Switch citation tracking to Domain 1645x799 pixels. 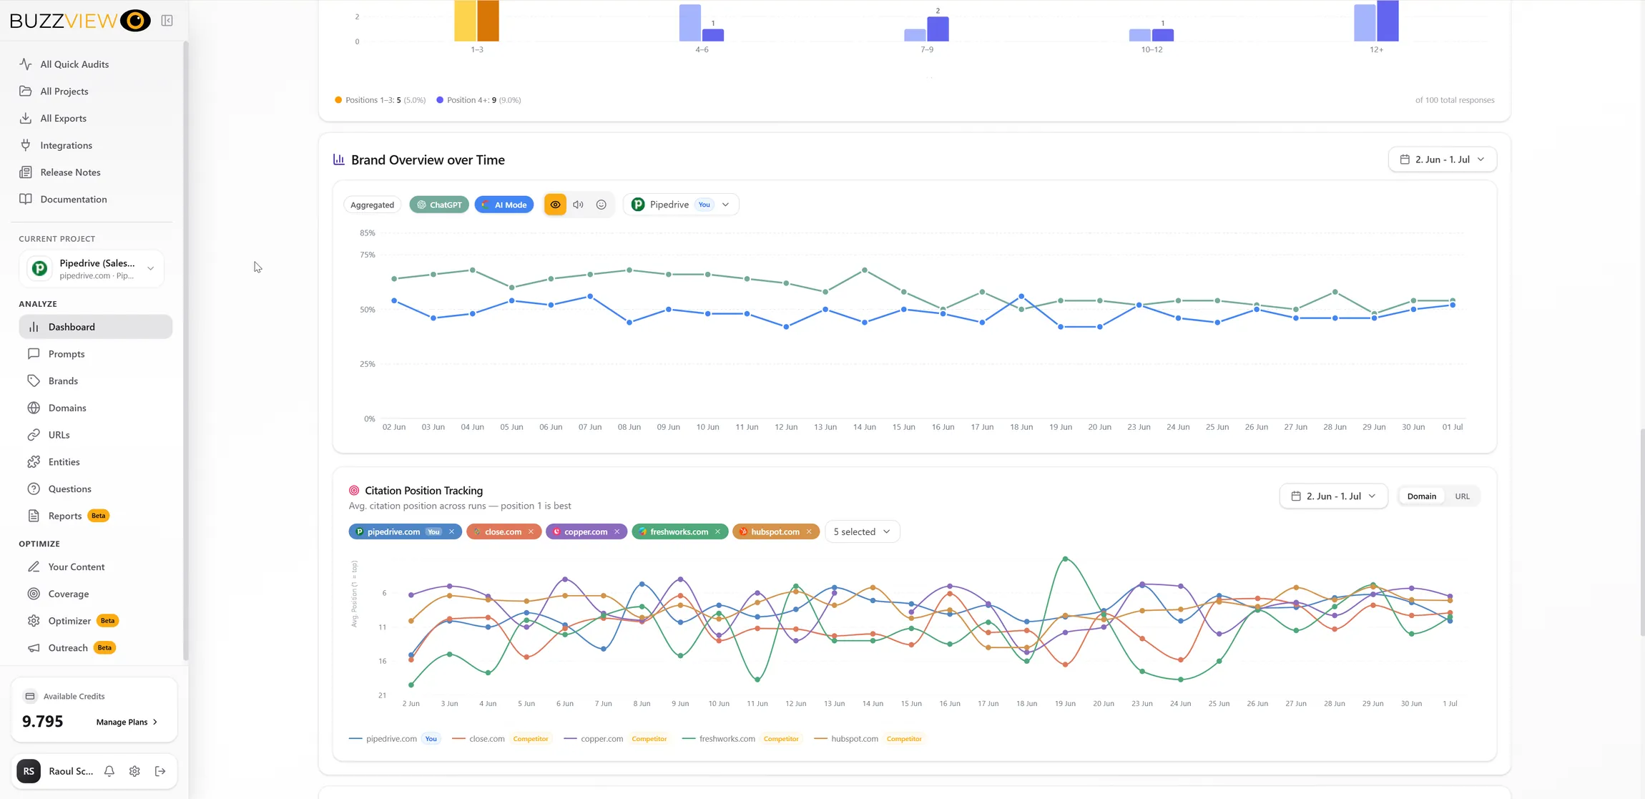(1421, 496)
